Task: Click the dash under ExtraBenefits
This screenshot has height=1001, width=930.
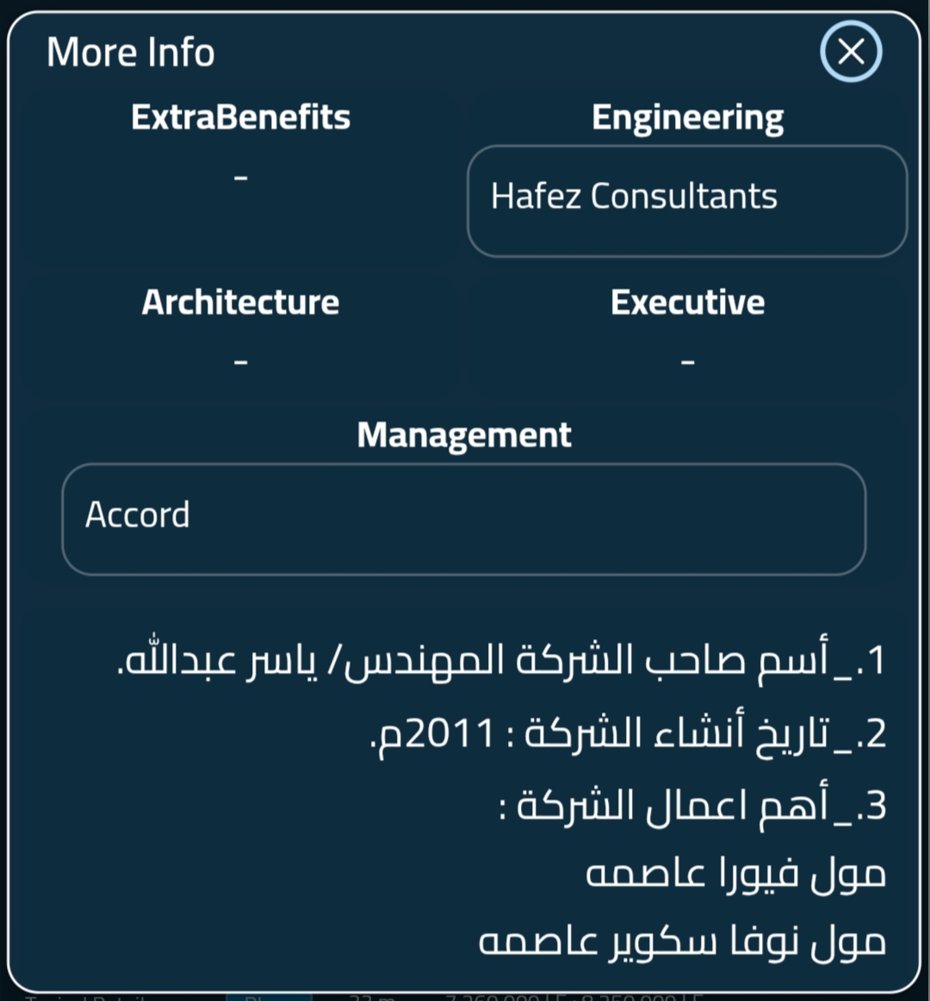Action: (241, 177)
